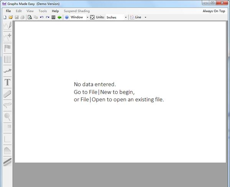Click the Print icon
Screen dimensions: 230x187
[22, 17]
